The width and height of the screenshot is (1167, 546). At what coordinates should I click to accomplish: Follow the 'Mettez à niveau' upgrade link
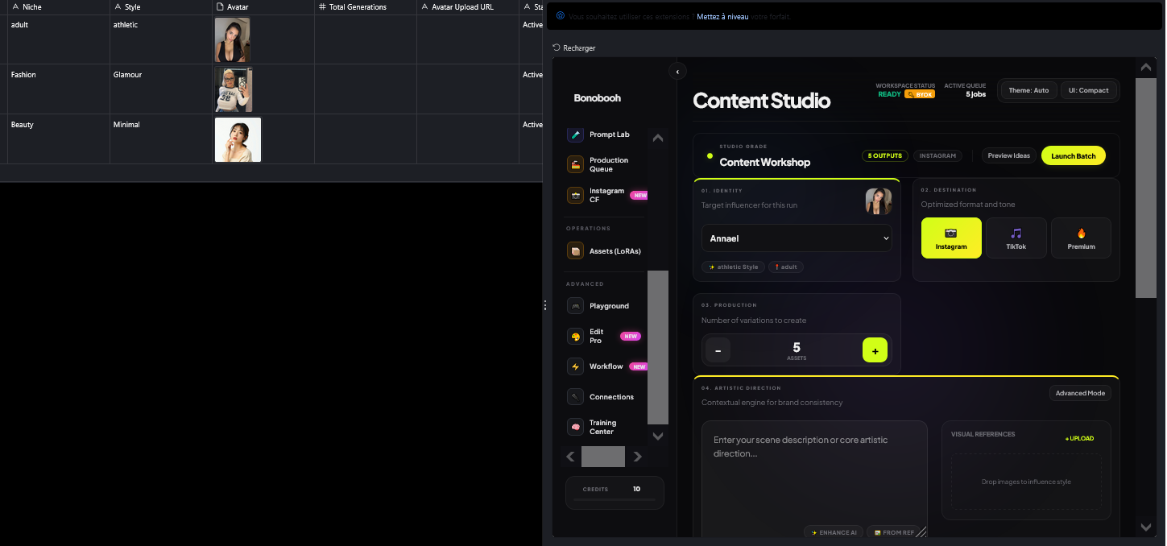pyautogui.click(x=722, y=16)
